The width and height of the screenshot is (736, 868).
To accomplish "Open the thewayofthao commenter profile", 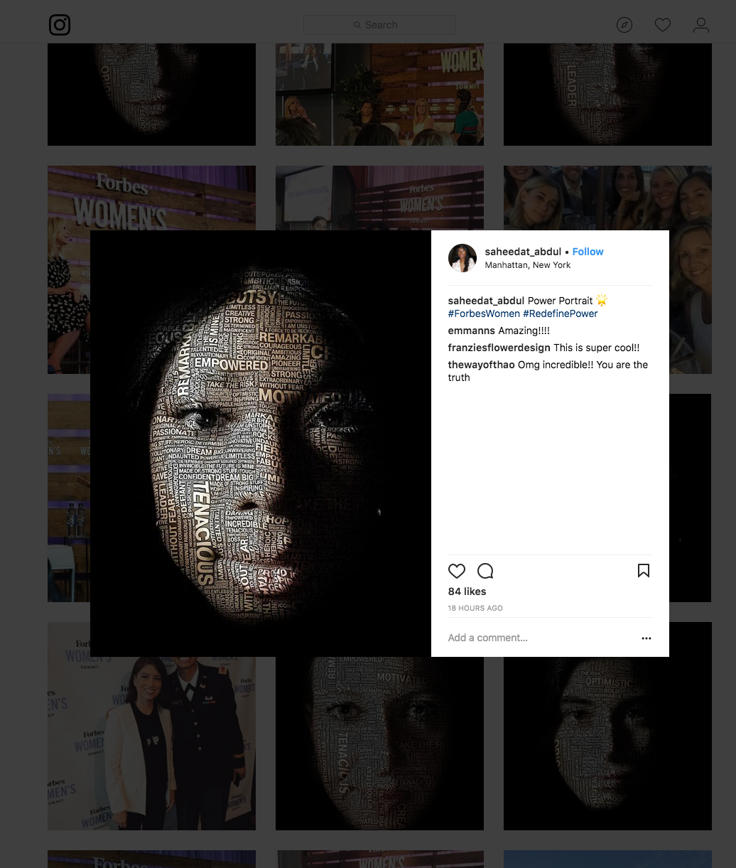I will 482,365.
